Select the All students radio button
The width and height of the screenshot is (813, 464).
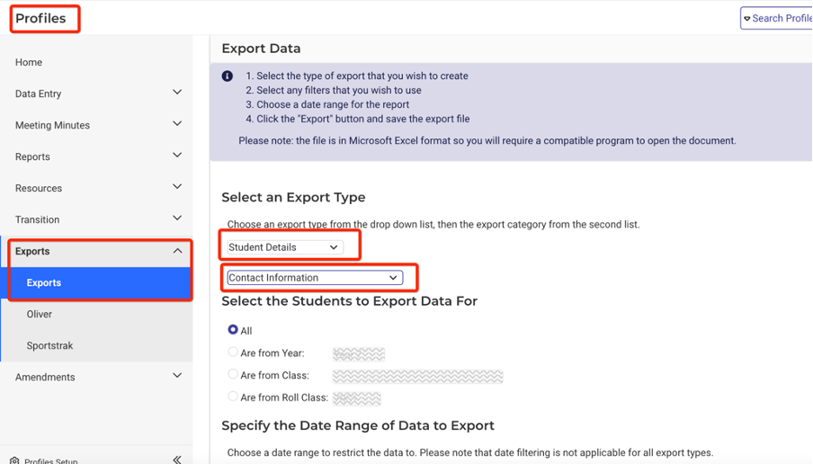(233, 330)
